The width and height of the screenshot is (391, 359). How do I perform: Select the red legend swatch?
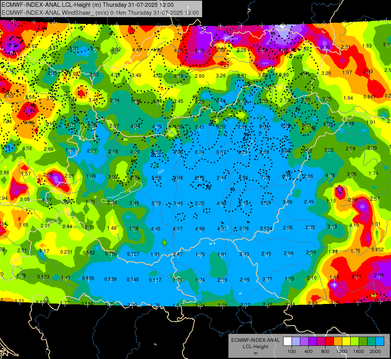pos(329,341)
